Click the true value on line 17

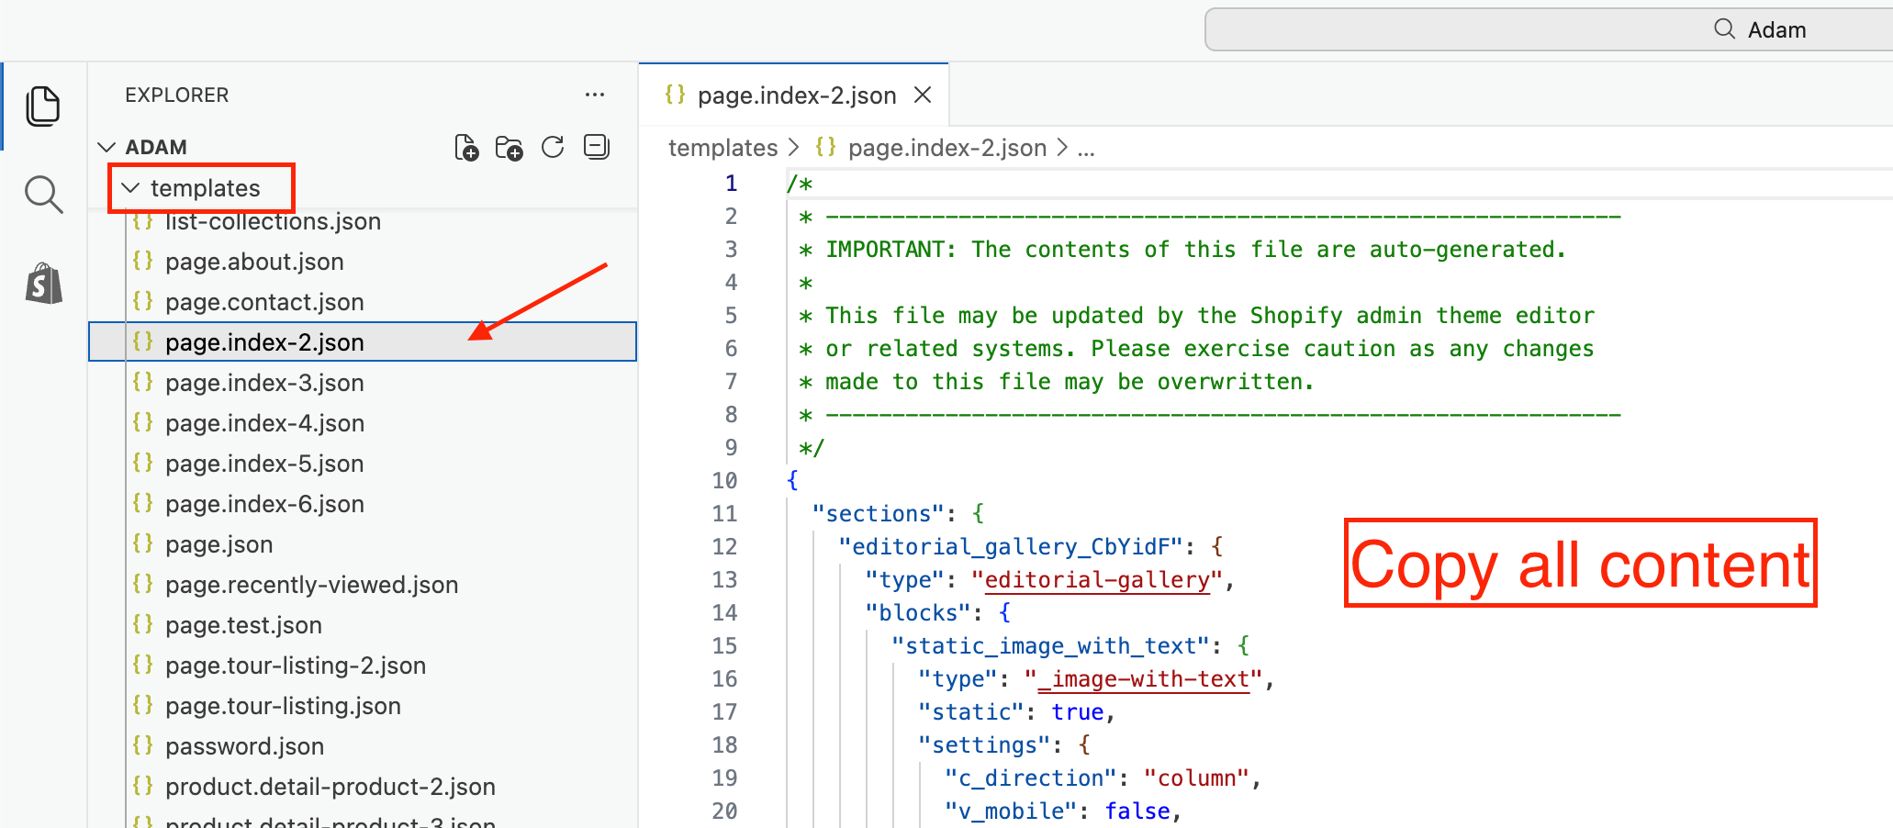1078,711
